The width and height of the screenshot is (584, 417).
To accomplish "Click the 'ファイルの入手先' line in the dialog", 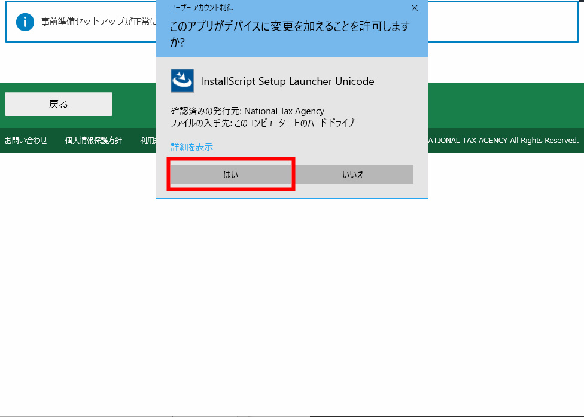I will click(263, 123).
